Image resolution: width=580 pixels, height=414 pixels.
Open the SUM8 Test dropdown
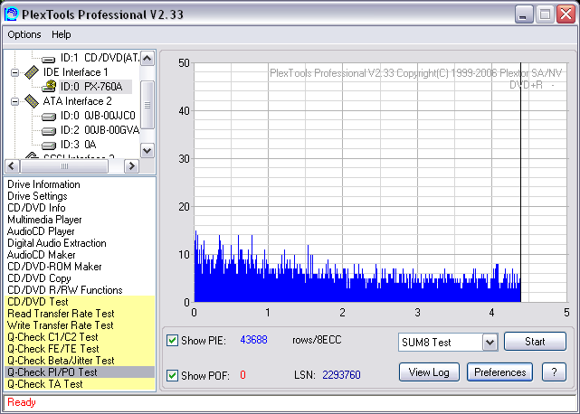(x=490, y=343)
